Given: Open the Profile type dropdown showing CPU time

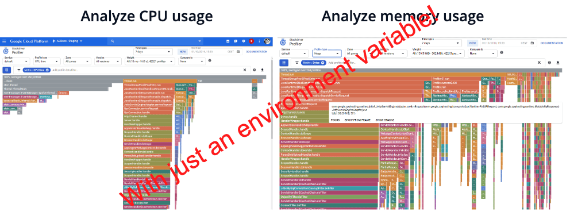Looking at the screenshot, I should pos(47,62).
